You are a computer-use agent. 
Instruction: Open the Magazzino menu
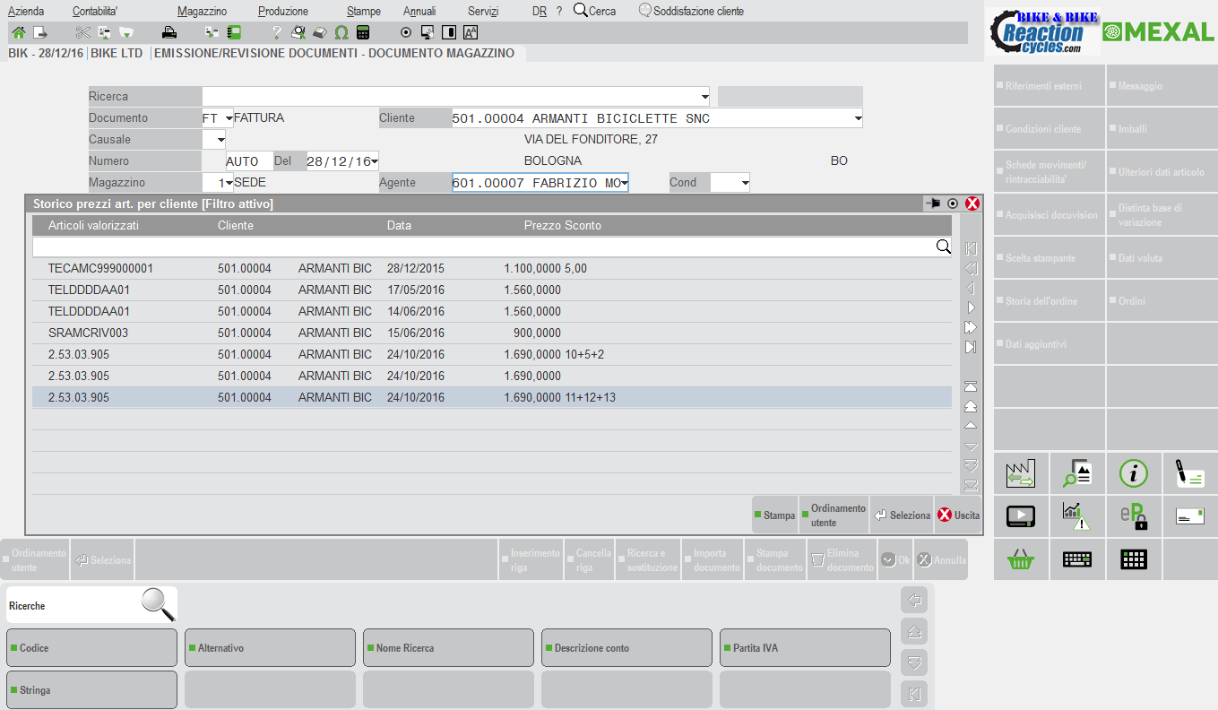[x=202, y=12]
